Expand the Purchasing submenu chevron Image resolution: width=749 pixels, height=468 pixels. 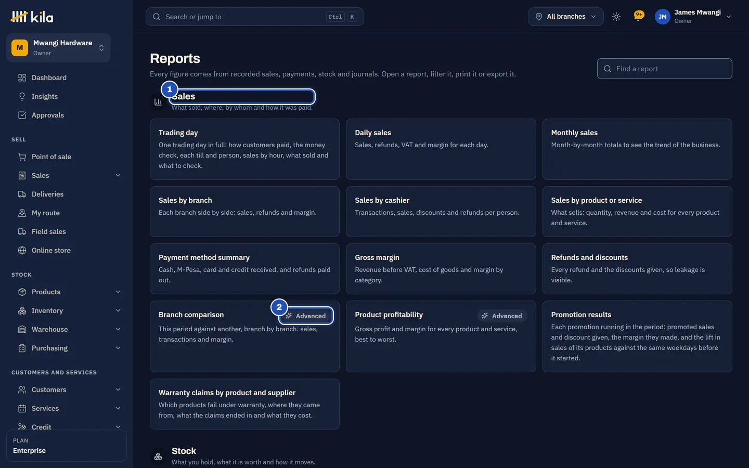point(118,348)
